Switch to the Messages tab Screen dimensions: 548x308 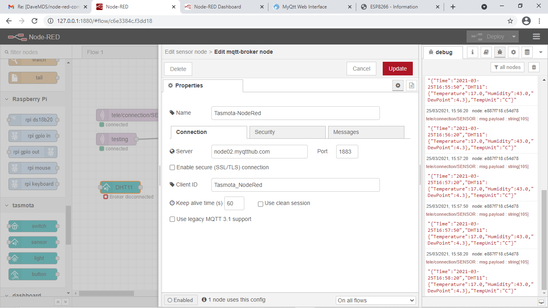pos(366,132)
